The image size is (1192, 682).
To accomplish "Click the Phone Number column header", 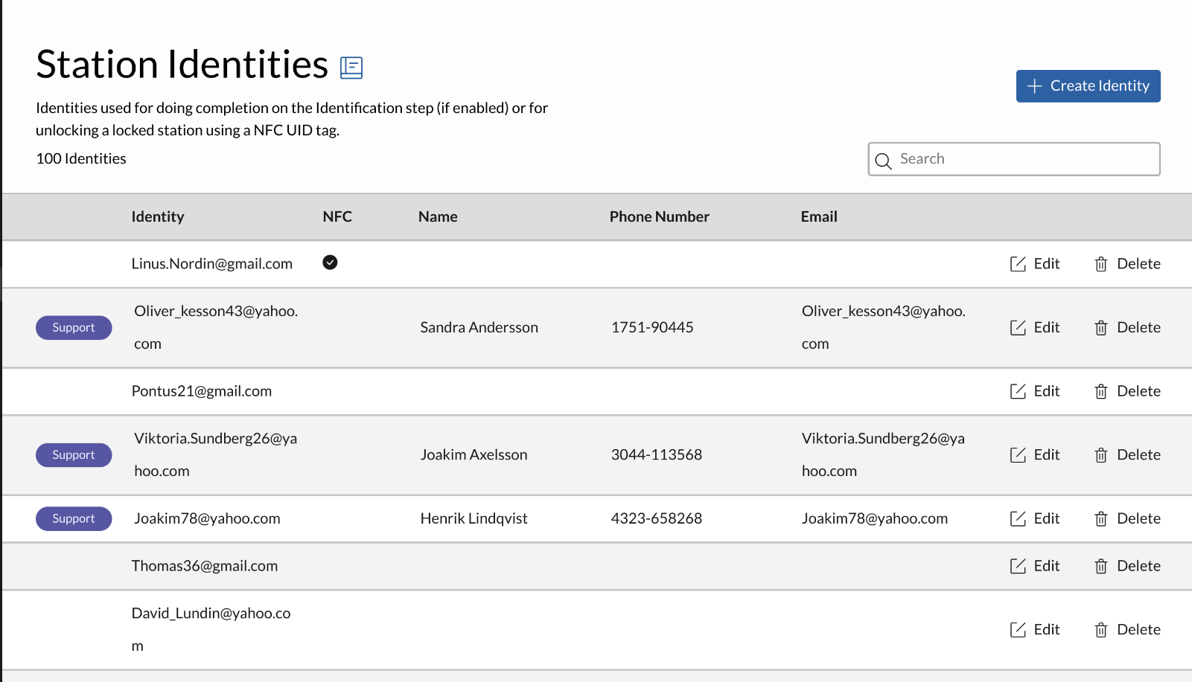I will [x=660, y=217].
